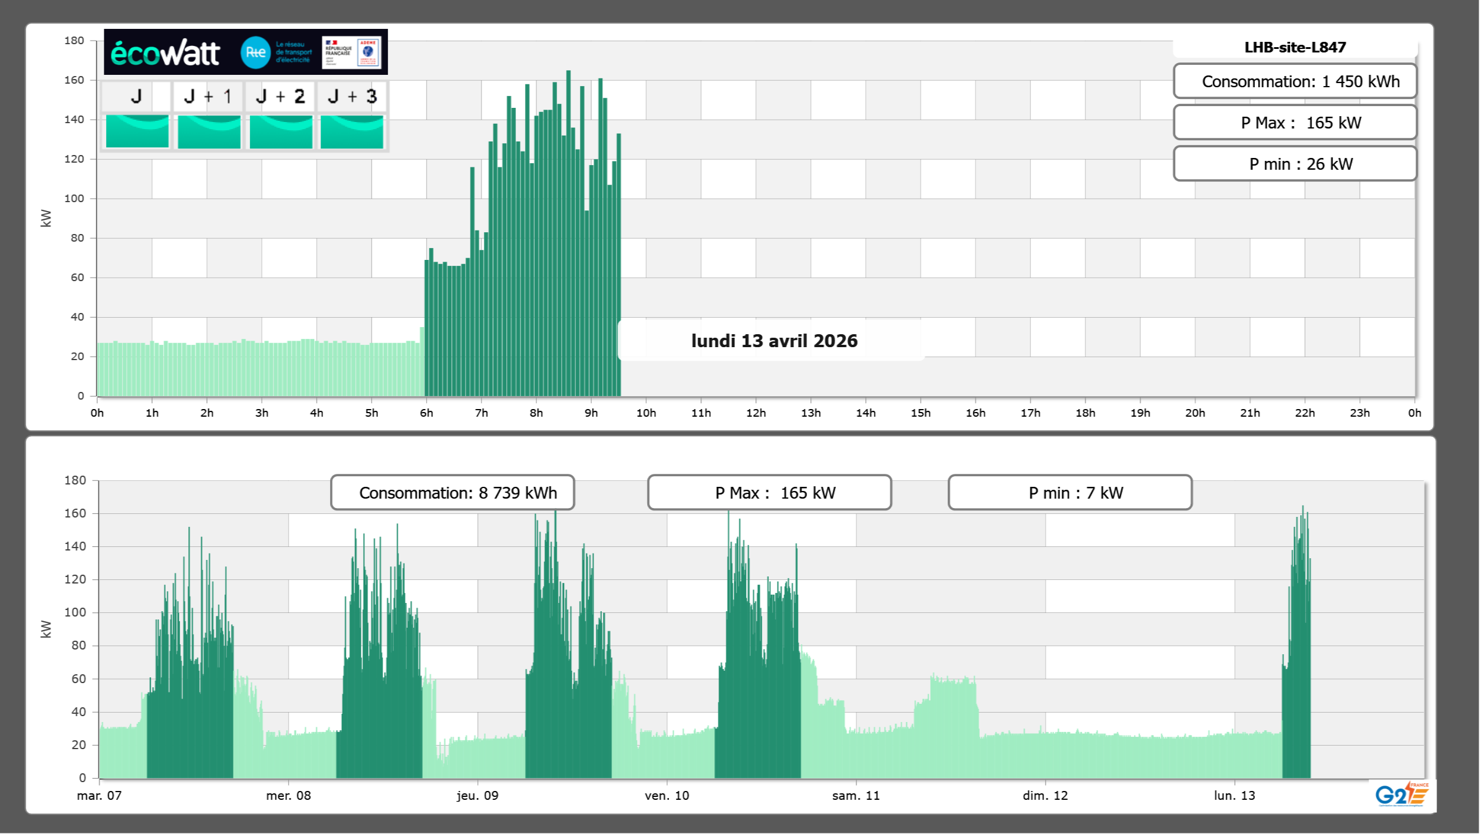The width and height of the screenshot is (1480, 834).
Task: Click the Consommation: 1 450 kWh box
Action: point(1294,81)
